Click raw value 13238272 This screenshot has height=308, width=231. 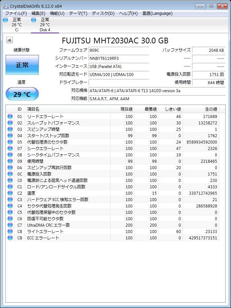[x=207, y=123]
